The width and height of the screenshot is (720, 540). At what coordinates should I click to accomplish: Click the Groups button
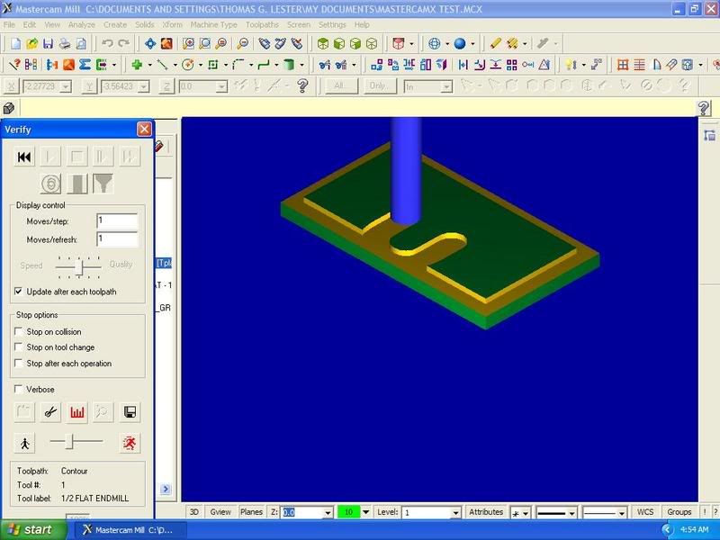(x=679, y=512)
